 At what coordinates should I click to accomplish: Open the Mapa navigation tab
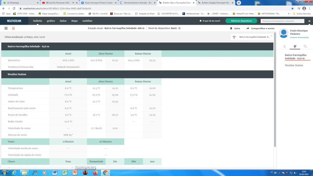click(x=74, y=21)
